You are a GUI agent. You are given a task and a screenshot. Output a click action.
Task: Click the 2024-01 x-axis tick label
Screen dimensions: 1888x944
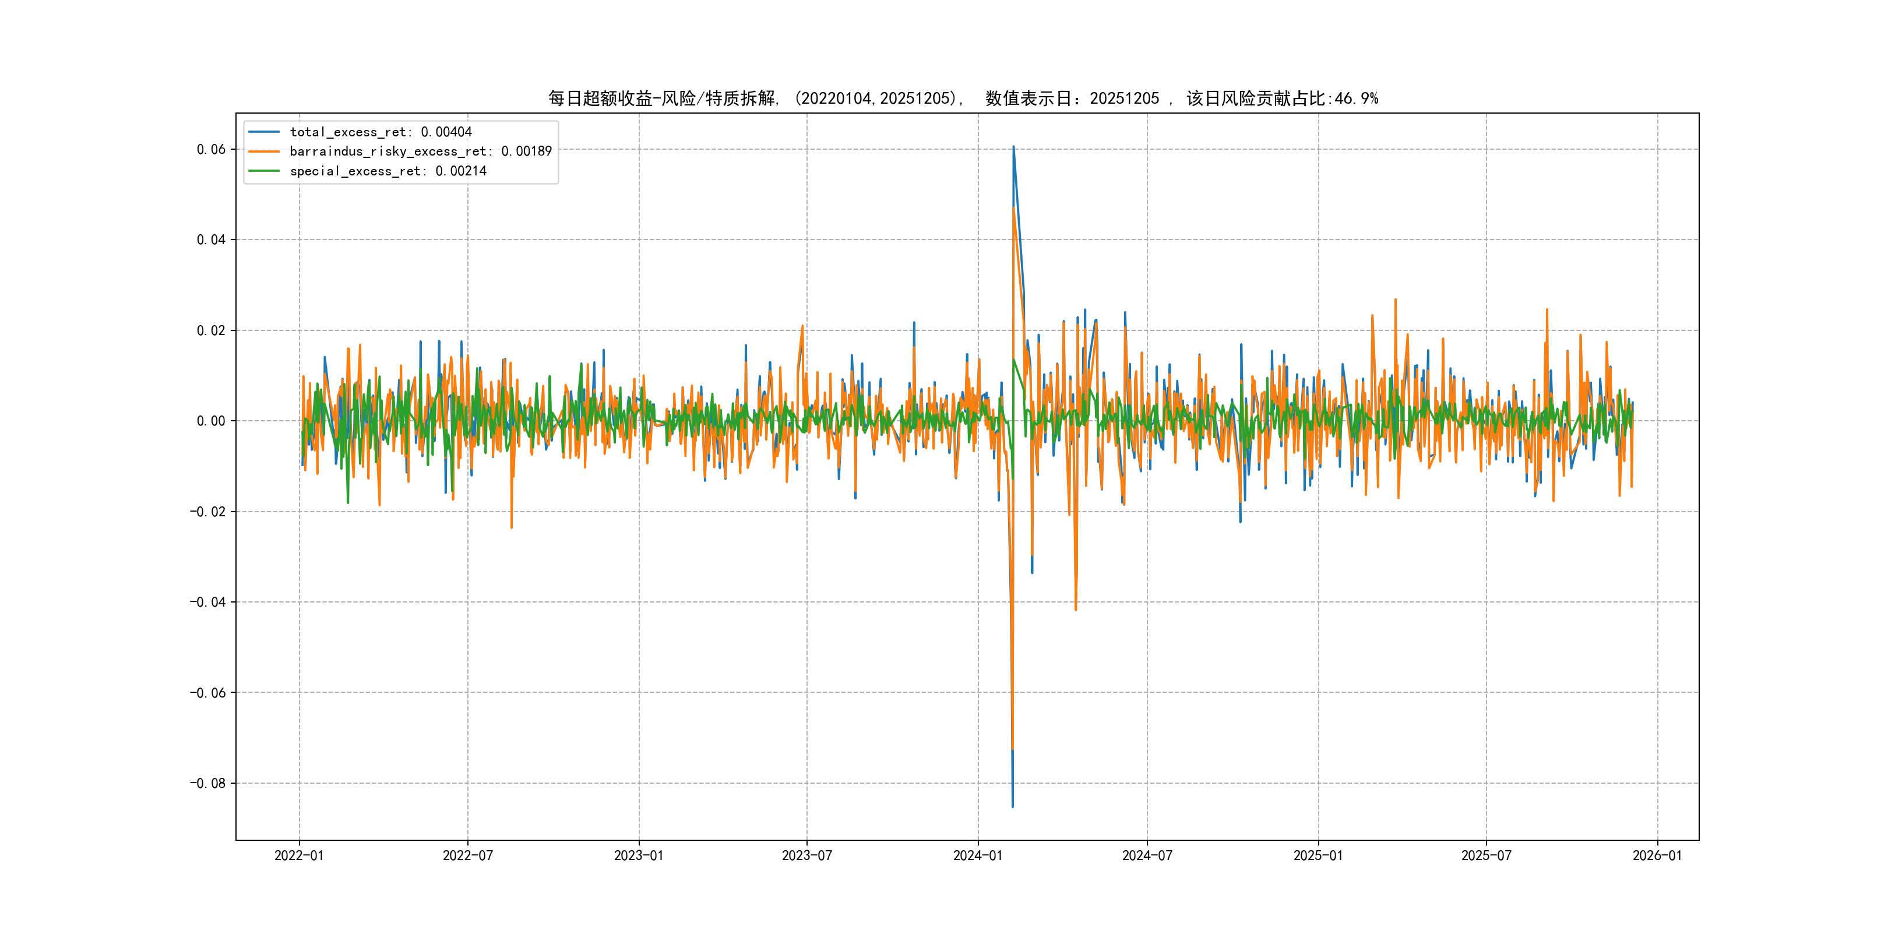978,855
